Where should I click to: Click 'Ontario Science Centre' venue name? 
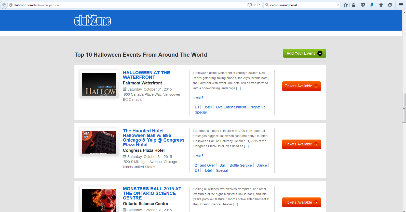pyautogui.click(x=145, y=204)
